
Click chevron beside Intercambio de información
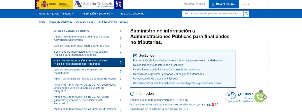coord(121,38)
